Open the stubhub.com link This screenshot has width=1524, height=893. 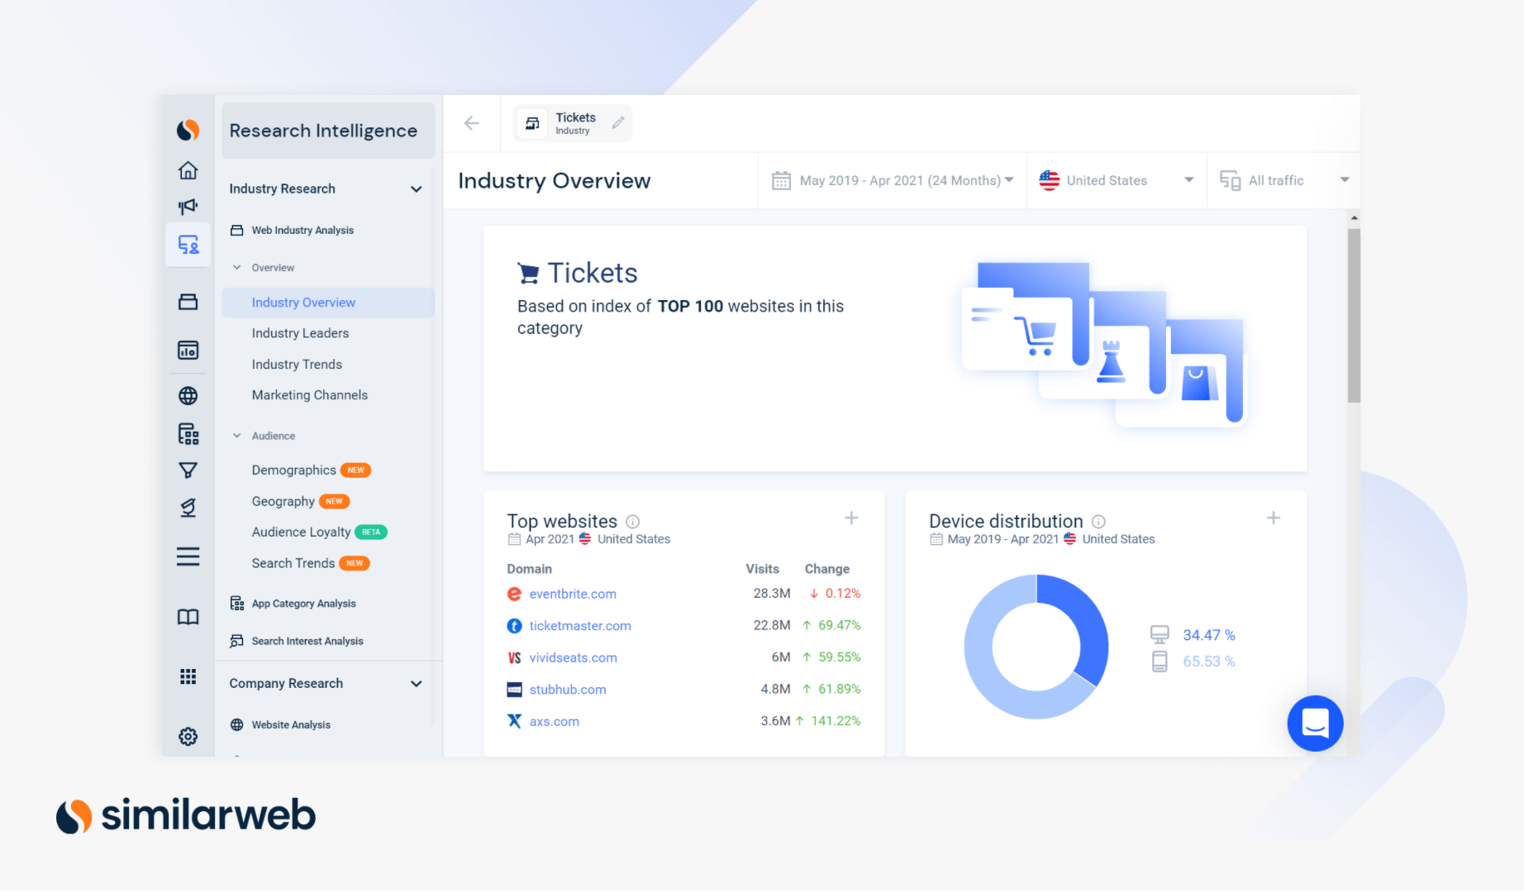coord(568,690)
